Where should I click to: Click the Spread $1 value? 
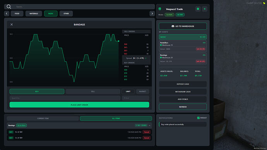(x=139, y=58)
